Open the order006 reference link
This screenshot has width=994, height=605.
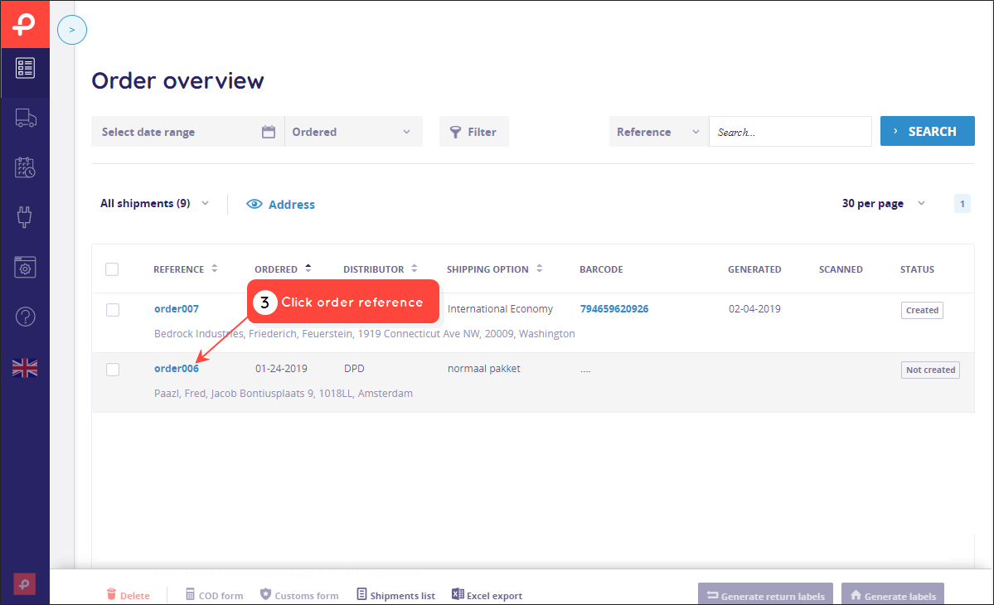pos(177,369)
